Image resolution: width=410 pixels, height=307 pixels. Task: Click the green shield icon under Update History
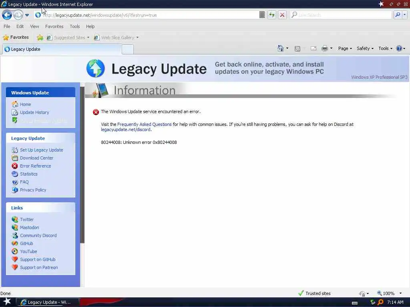tap(15, 120)
